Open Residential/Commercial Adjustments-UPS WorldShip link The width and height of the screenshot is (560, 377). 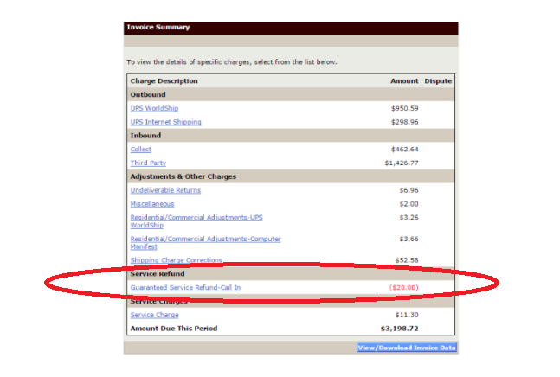point(196,221)
